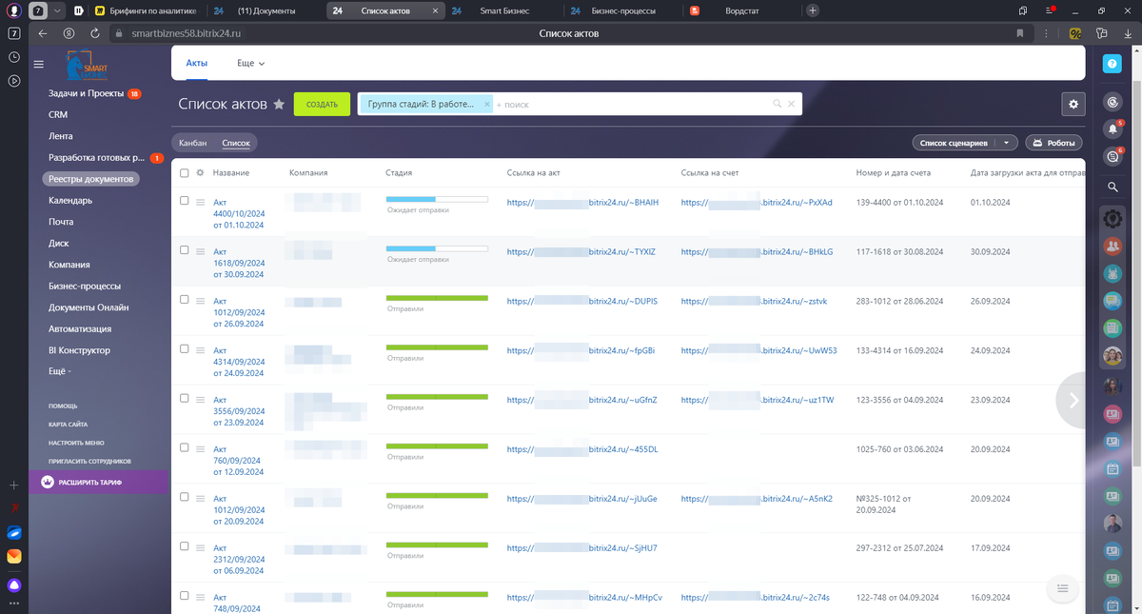Image resolution: width=1142 pixels, height=614 pixels.
Task: Open Задачи и Проекты in the left menu
Action: [x=88, y=93]
